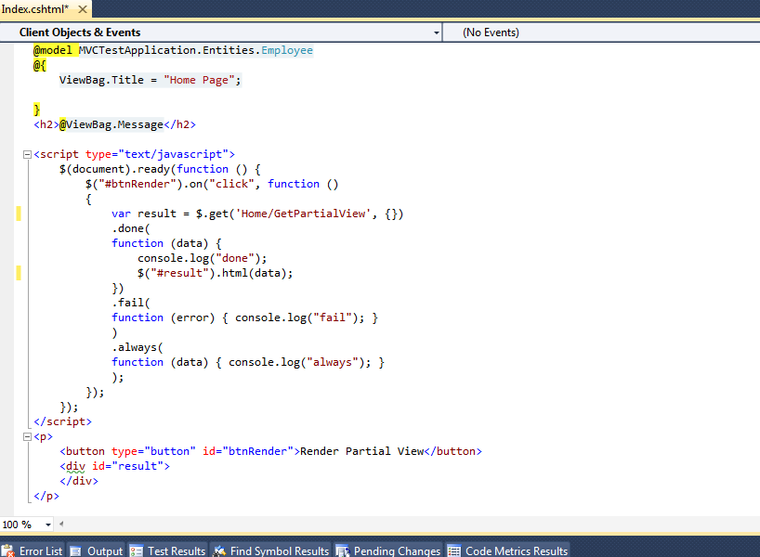Click the Error List icon

click(x=7, y=551)
